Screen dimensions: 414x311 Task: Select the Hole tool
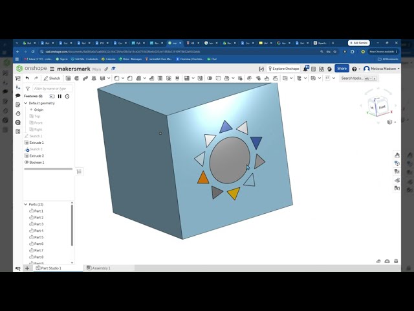(x=168, y=78)
